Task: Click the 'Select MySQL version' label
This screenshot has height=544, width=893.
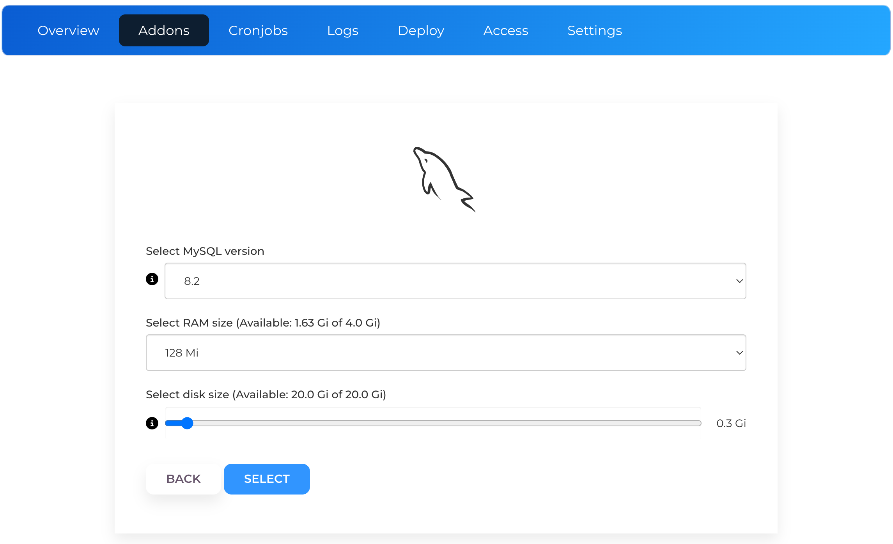Action: [x=205, y=251]
